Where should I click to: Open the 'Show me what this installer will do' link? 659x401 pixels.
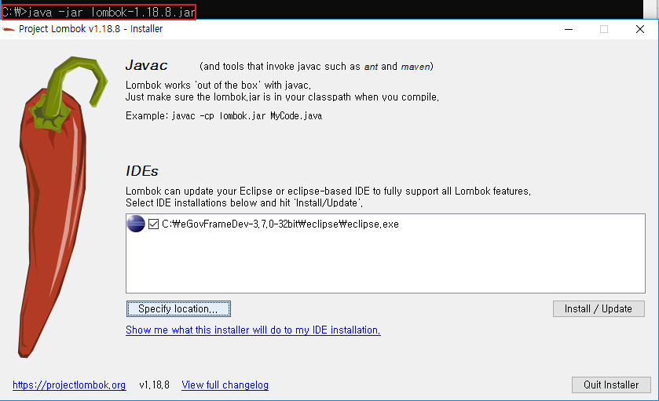click(253, 330)
